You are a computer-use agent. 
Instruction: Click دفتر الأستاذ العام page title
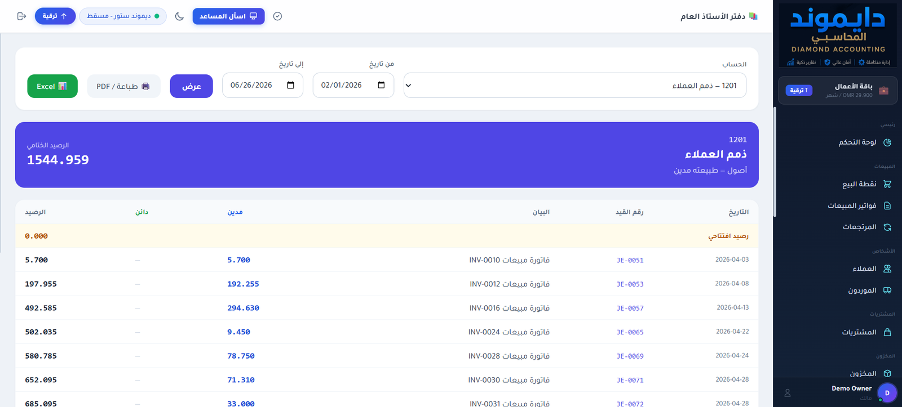[x=713, y=16]
